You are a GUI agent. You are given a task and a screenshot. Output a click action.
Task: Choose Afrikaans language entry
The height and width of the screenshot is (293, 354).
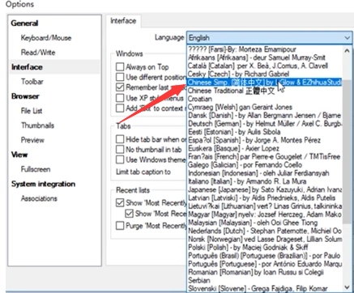tap(265, 57)
